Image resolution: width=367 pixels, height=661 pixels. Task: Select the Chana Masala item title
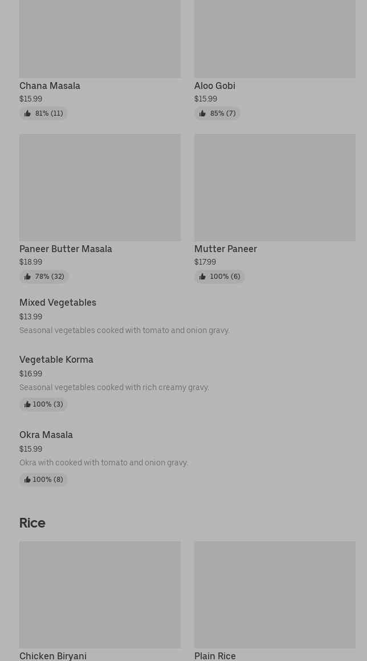[50, 86]
